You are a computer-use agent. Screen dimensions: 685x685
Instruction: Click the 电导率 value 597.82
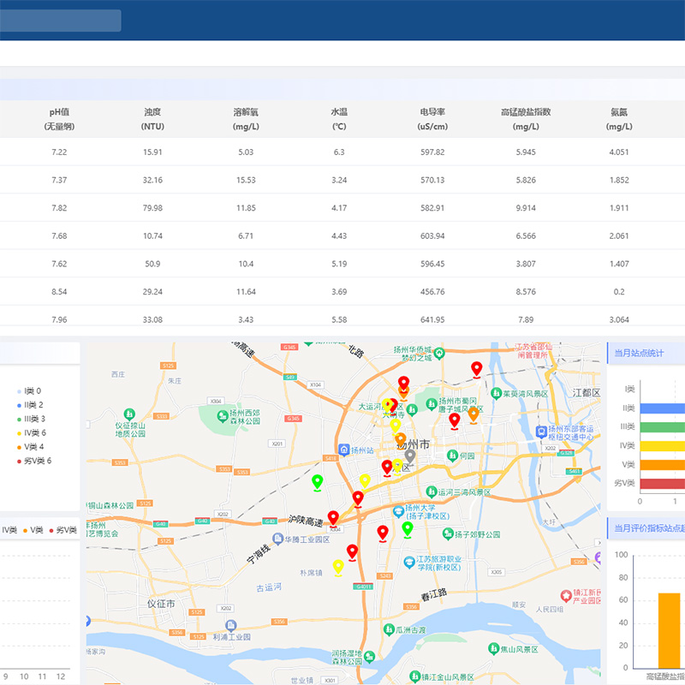(432, 152)
